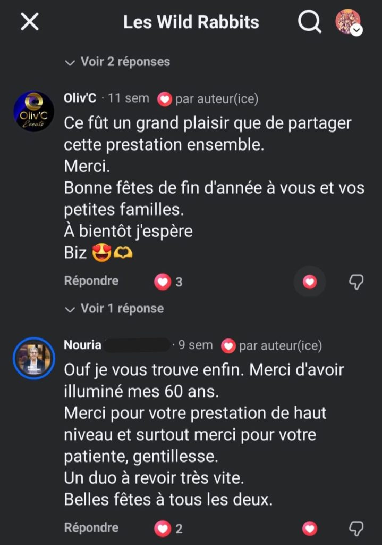Image resolution: width=382 pixels, height=545 pixels.
Task: Toggle like on Nouria's comment
Action: 310,529
